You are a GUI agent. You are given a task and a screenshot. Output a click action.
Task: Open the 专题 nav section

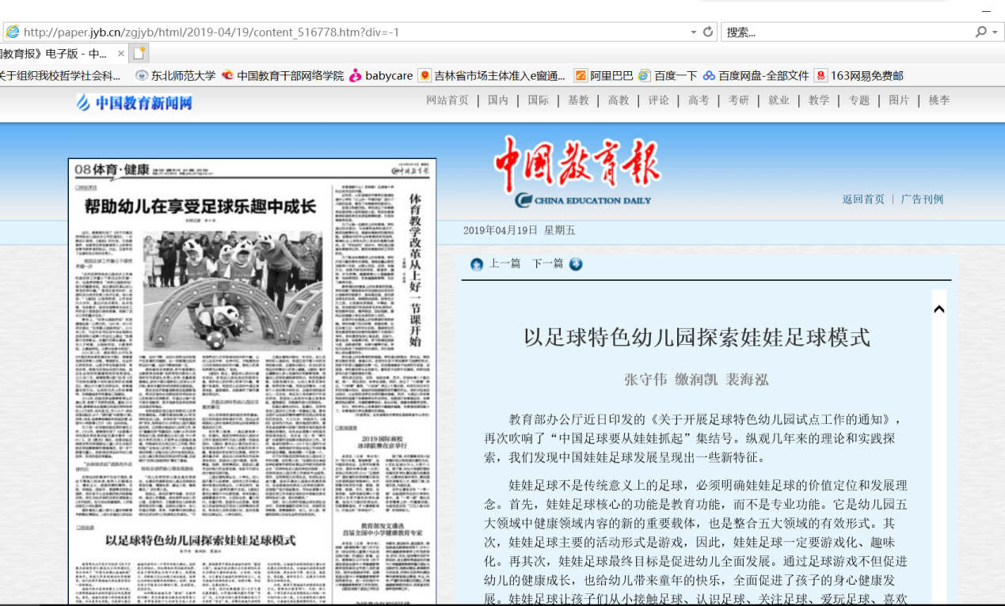(x=859, y=100)
